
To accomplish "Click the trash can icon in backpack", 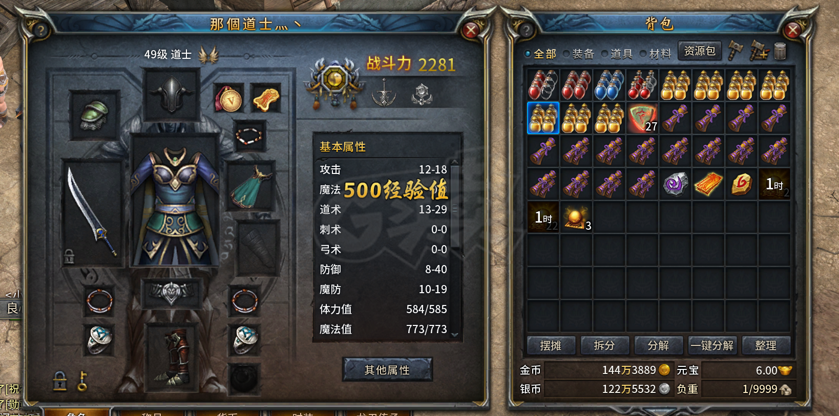I will pos(780,51).
